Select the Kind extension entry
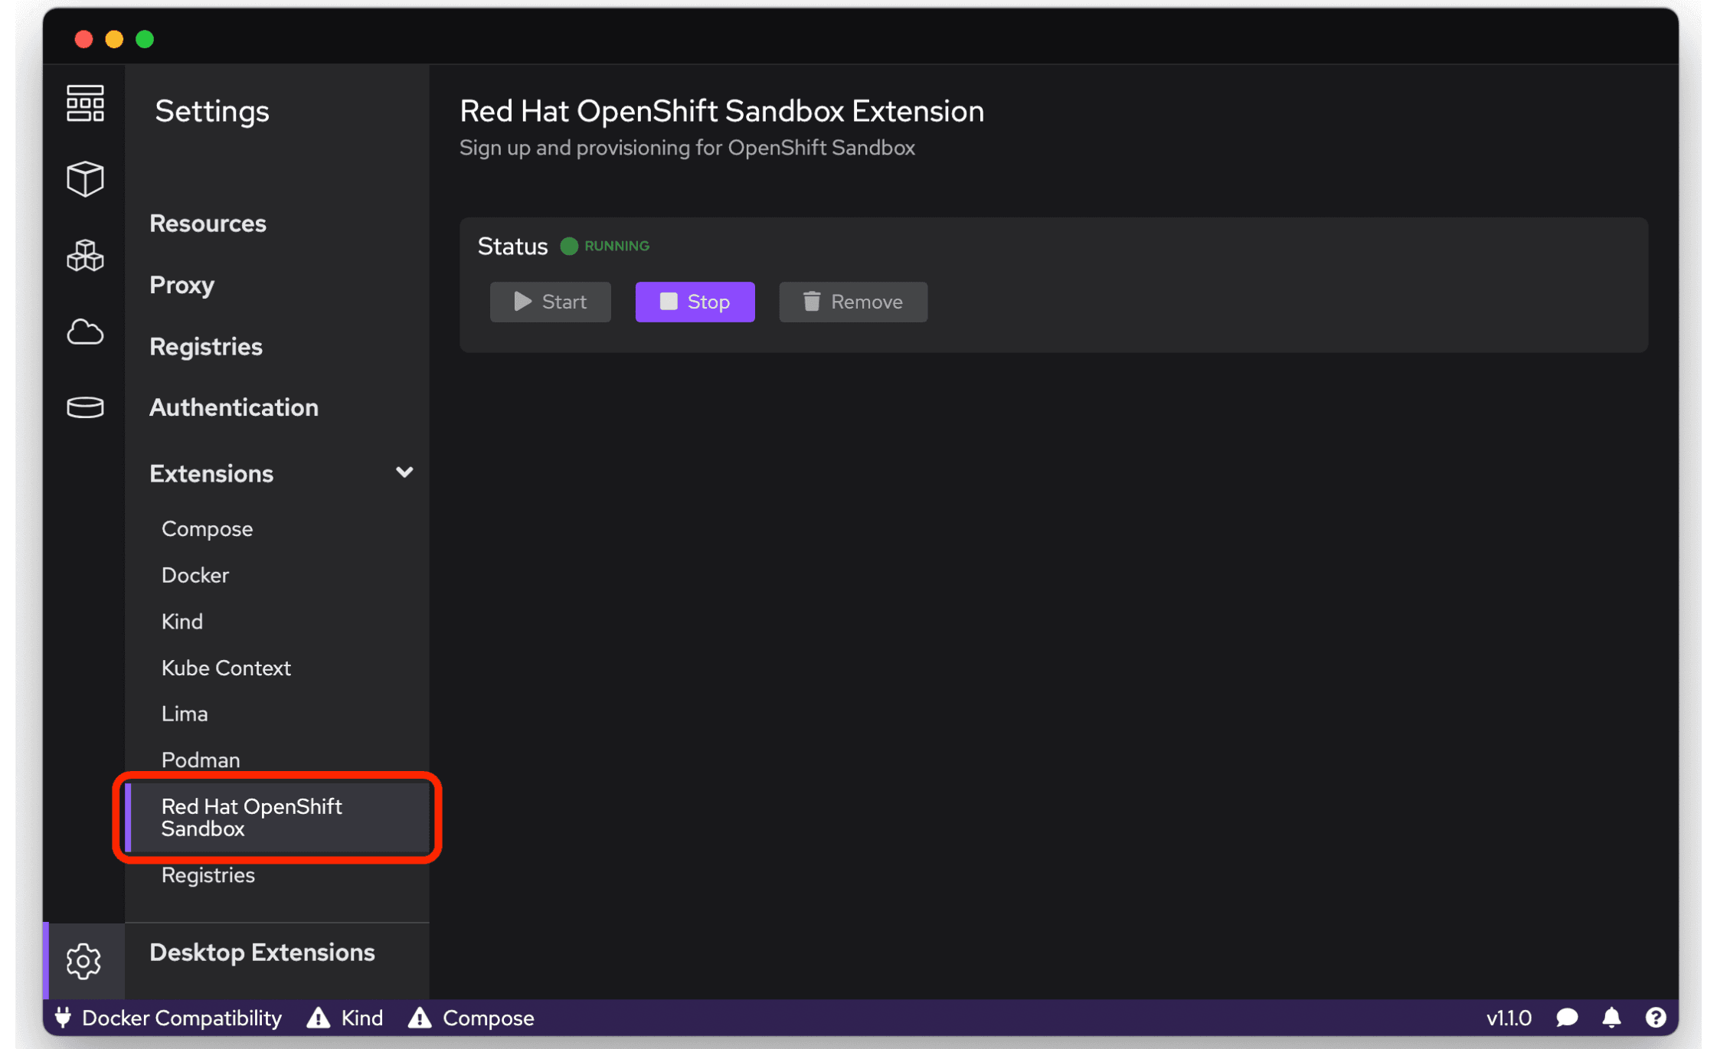The width and height of the screenshot is (1717, 1049). 182,622
